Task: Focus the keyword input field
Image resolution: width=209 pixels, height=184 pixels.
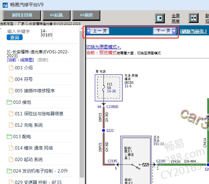Action: point(19,31)
